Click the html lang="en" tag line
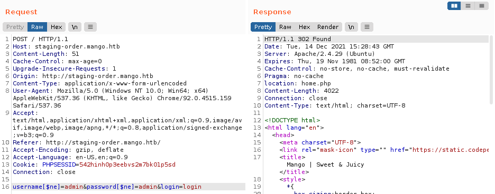Viewport: 495px width, 194px height. click(294, 128)
